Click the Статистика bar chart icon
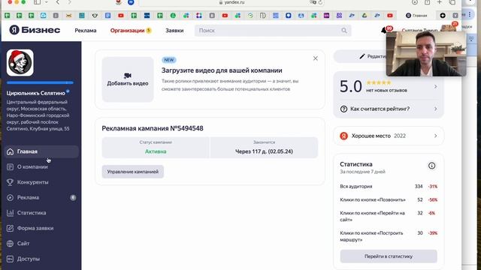Image resolution: width=481 pixels, height=270 pixels. coord(10,213)
